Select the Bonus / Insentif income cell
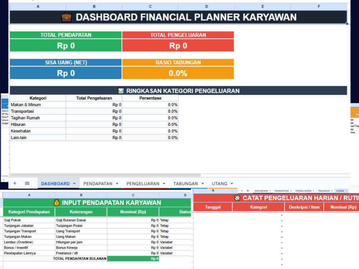 click(29, 247)
